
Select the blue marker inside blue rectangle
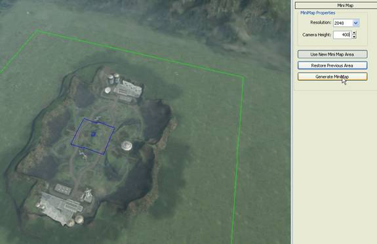point(93,134)
